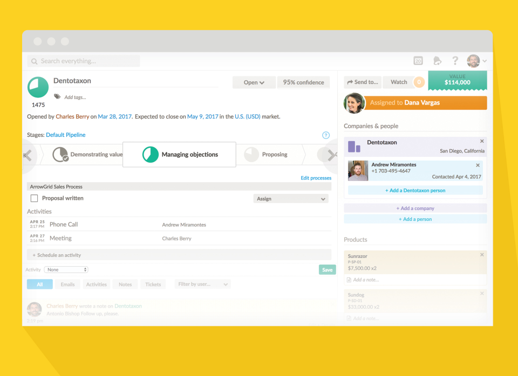Switch to the Emails tab
Viewport: 518px width, 376px height.
(x=67, y=284)
